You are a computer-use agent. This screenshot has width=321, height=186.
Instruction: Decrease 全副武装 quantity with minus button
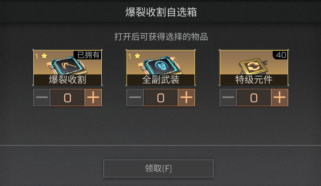[x=135, y=97]
